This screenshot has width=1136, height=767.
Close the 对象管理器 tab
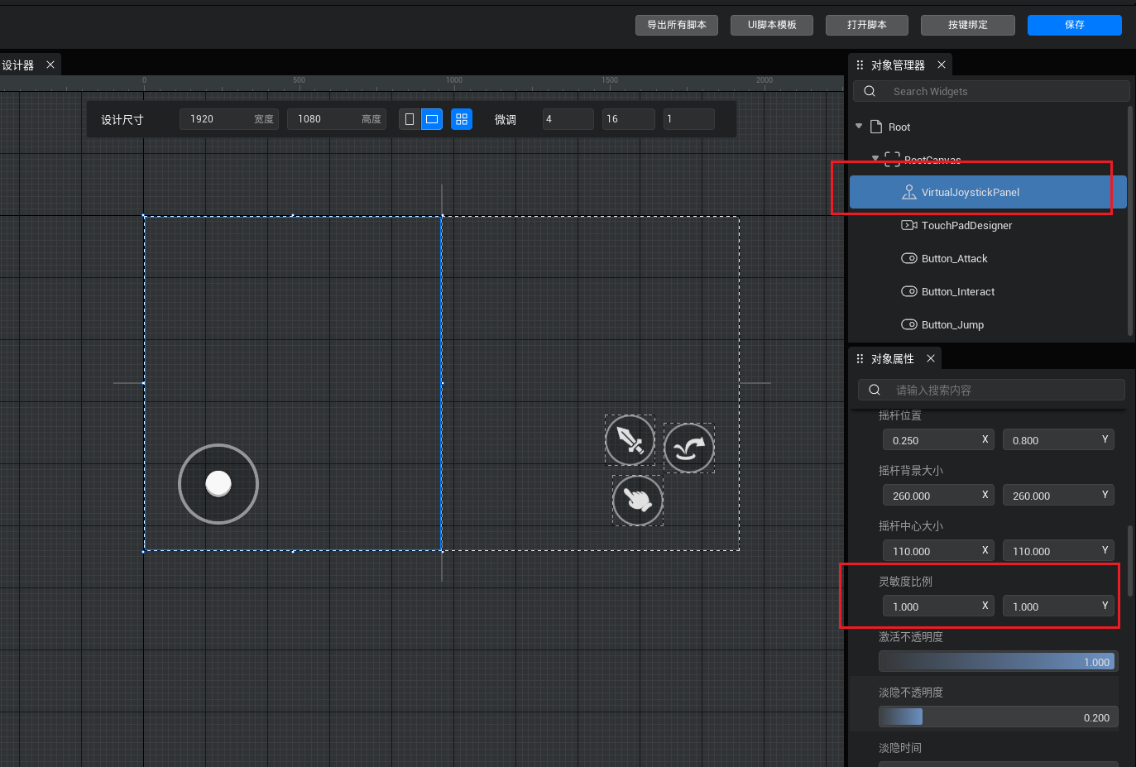pos(942,65)
